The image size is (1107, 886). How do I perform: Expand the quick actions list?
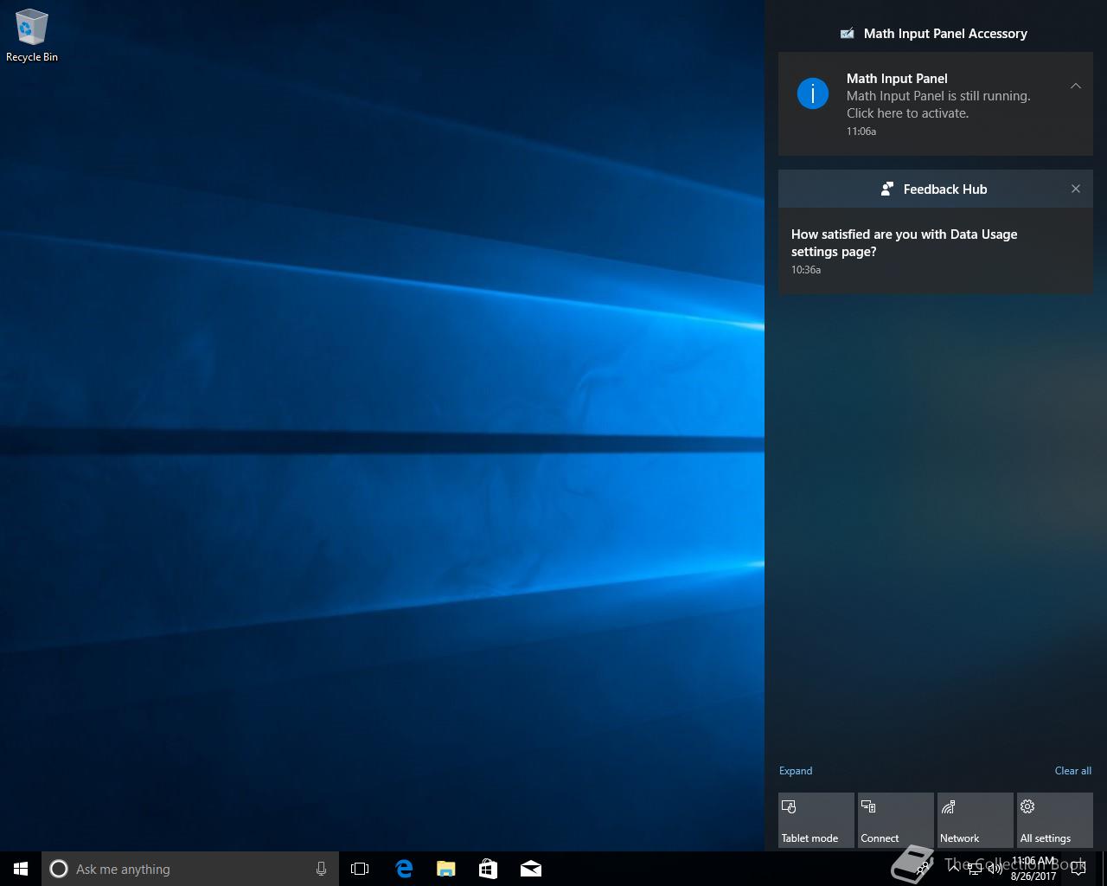click(x=796, y=771)
